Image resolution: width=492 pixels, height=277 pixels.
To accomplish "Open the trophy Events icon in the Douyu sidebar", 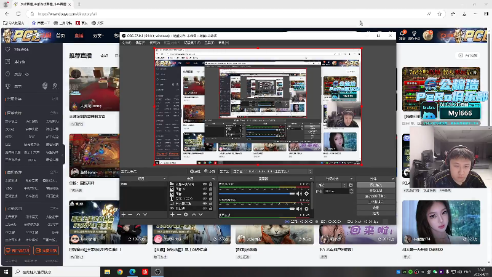I will [x=8, y=86].
